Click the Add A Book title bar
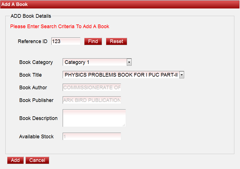 pyautogui.click(x=120, y=5)
